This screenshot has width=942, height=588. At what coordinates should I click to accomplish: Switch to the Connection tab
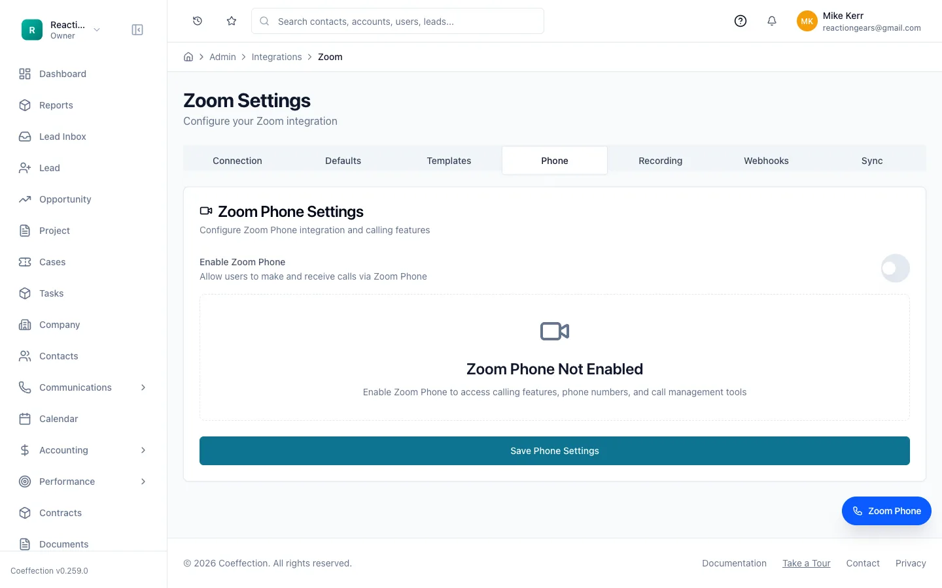pos(237,161)
